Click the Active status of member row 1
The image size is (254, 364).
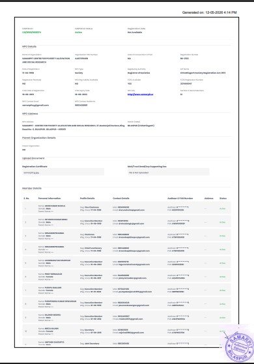pyautogui.click(x=223, y=208)
